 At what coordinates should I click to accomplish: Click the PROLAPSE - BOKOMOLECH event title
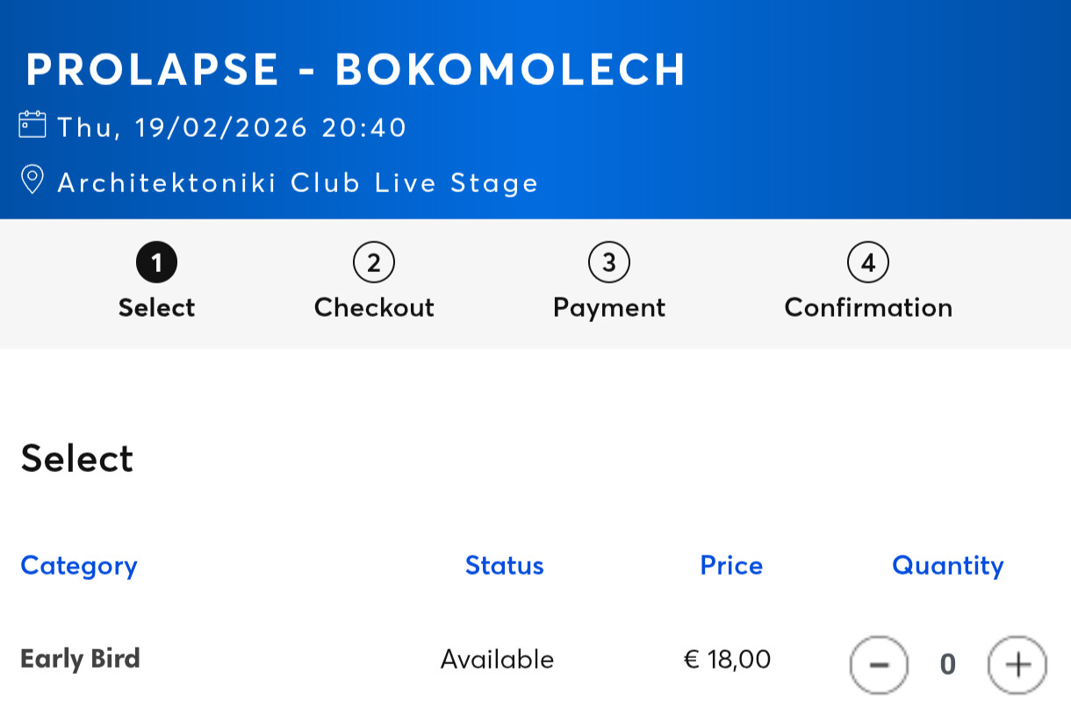click(x=356, y=70)
